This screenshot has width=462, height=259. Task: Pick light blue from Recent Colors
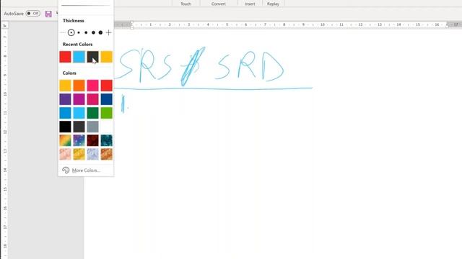coord(79,57)
